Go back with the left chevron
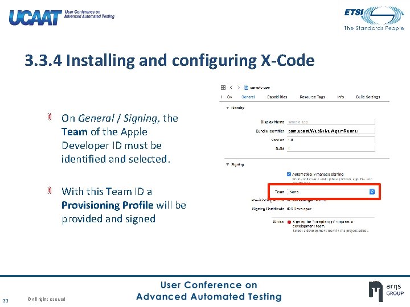This screenshot has height=307, width=410. point(231,88)
